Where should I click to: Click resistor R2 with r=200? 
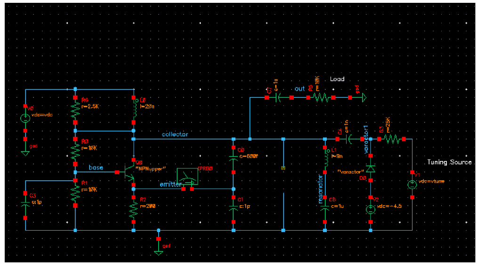(x=134, y=209)
